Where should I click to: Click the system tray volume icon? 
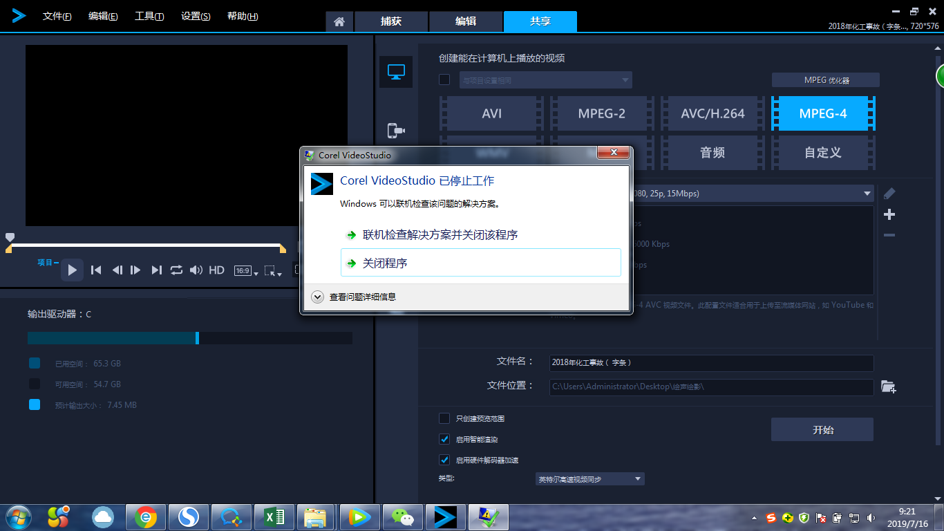pyautogui.click(x=870, y=518)
